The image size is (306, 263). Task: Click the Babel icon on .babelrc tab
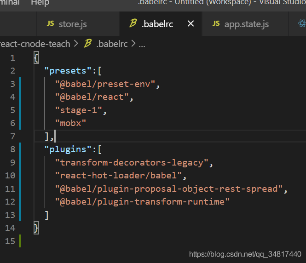(133, 23)
